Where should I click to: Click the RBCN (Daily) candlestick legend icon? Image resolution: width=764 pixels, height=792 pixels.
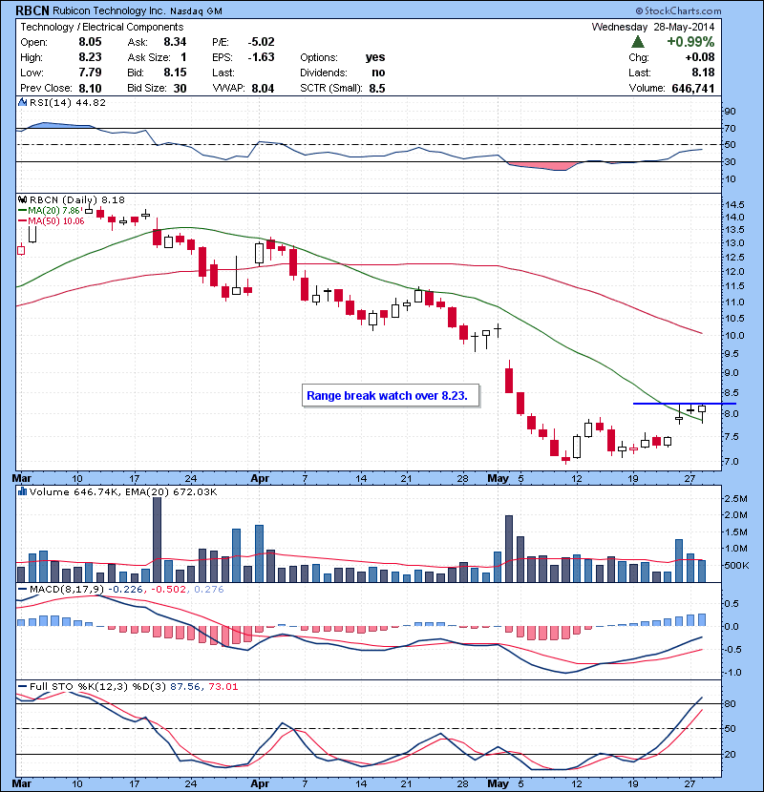22,200
